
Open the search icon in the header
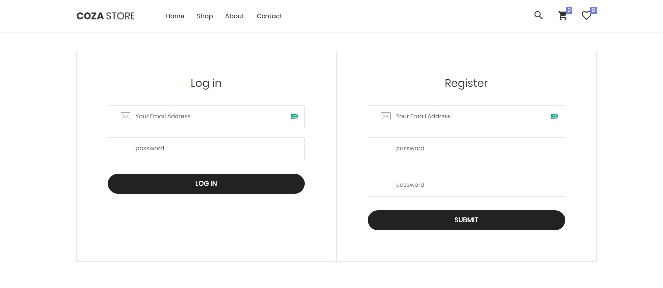[x=538, y=15]
